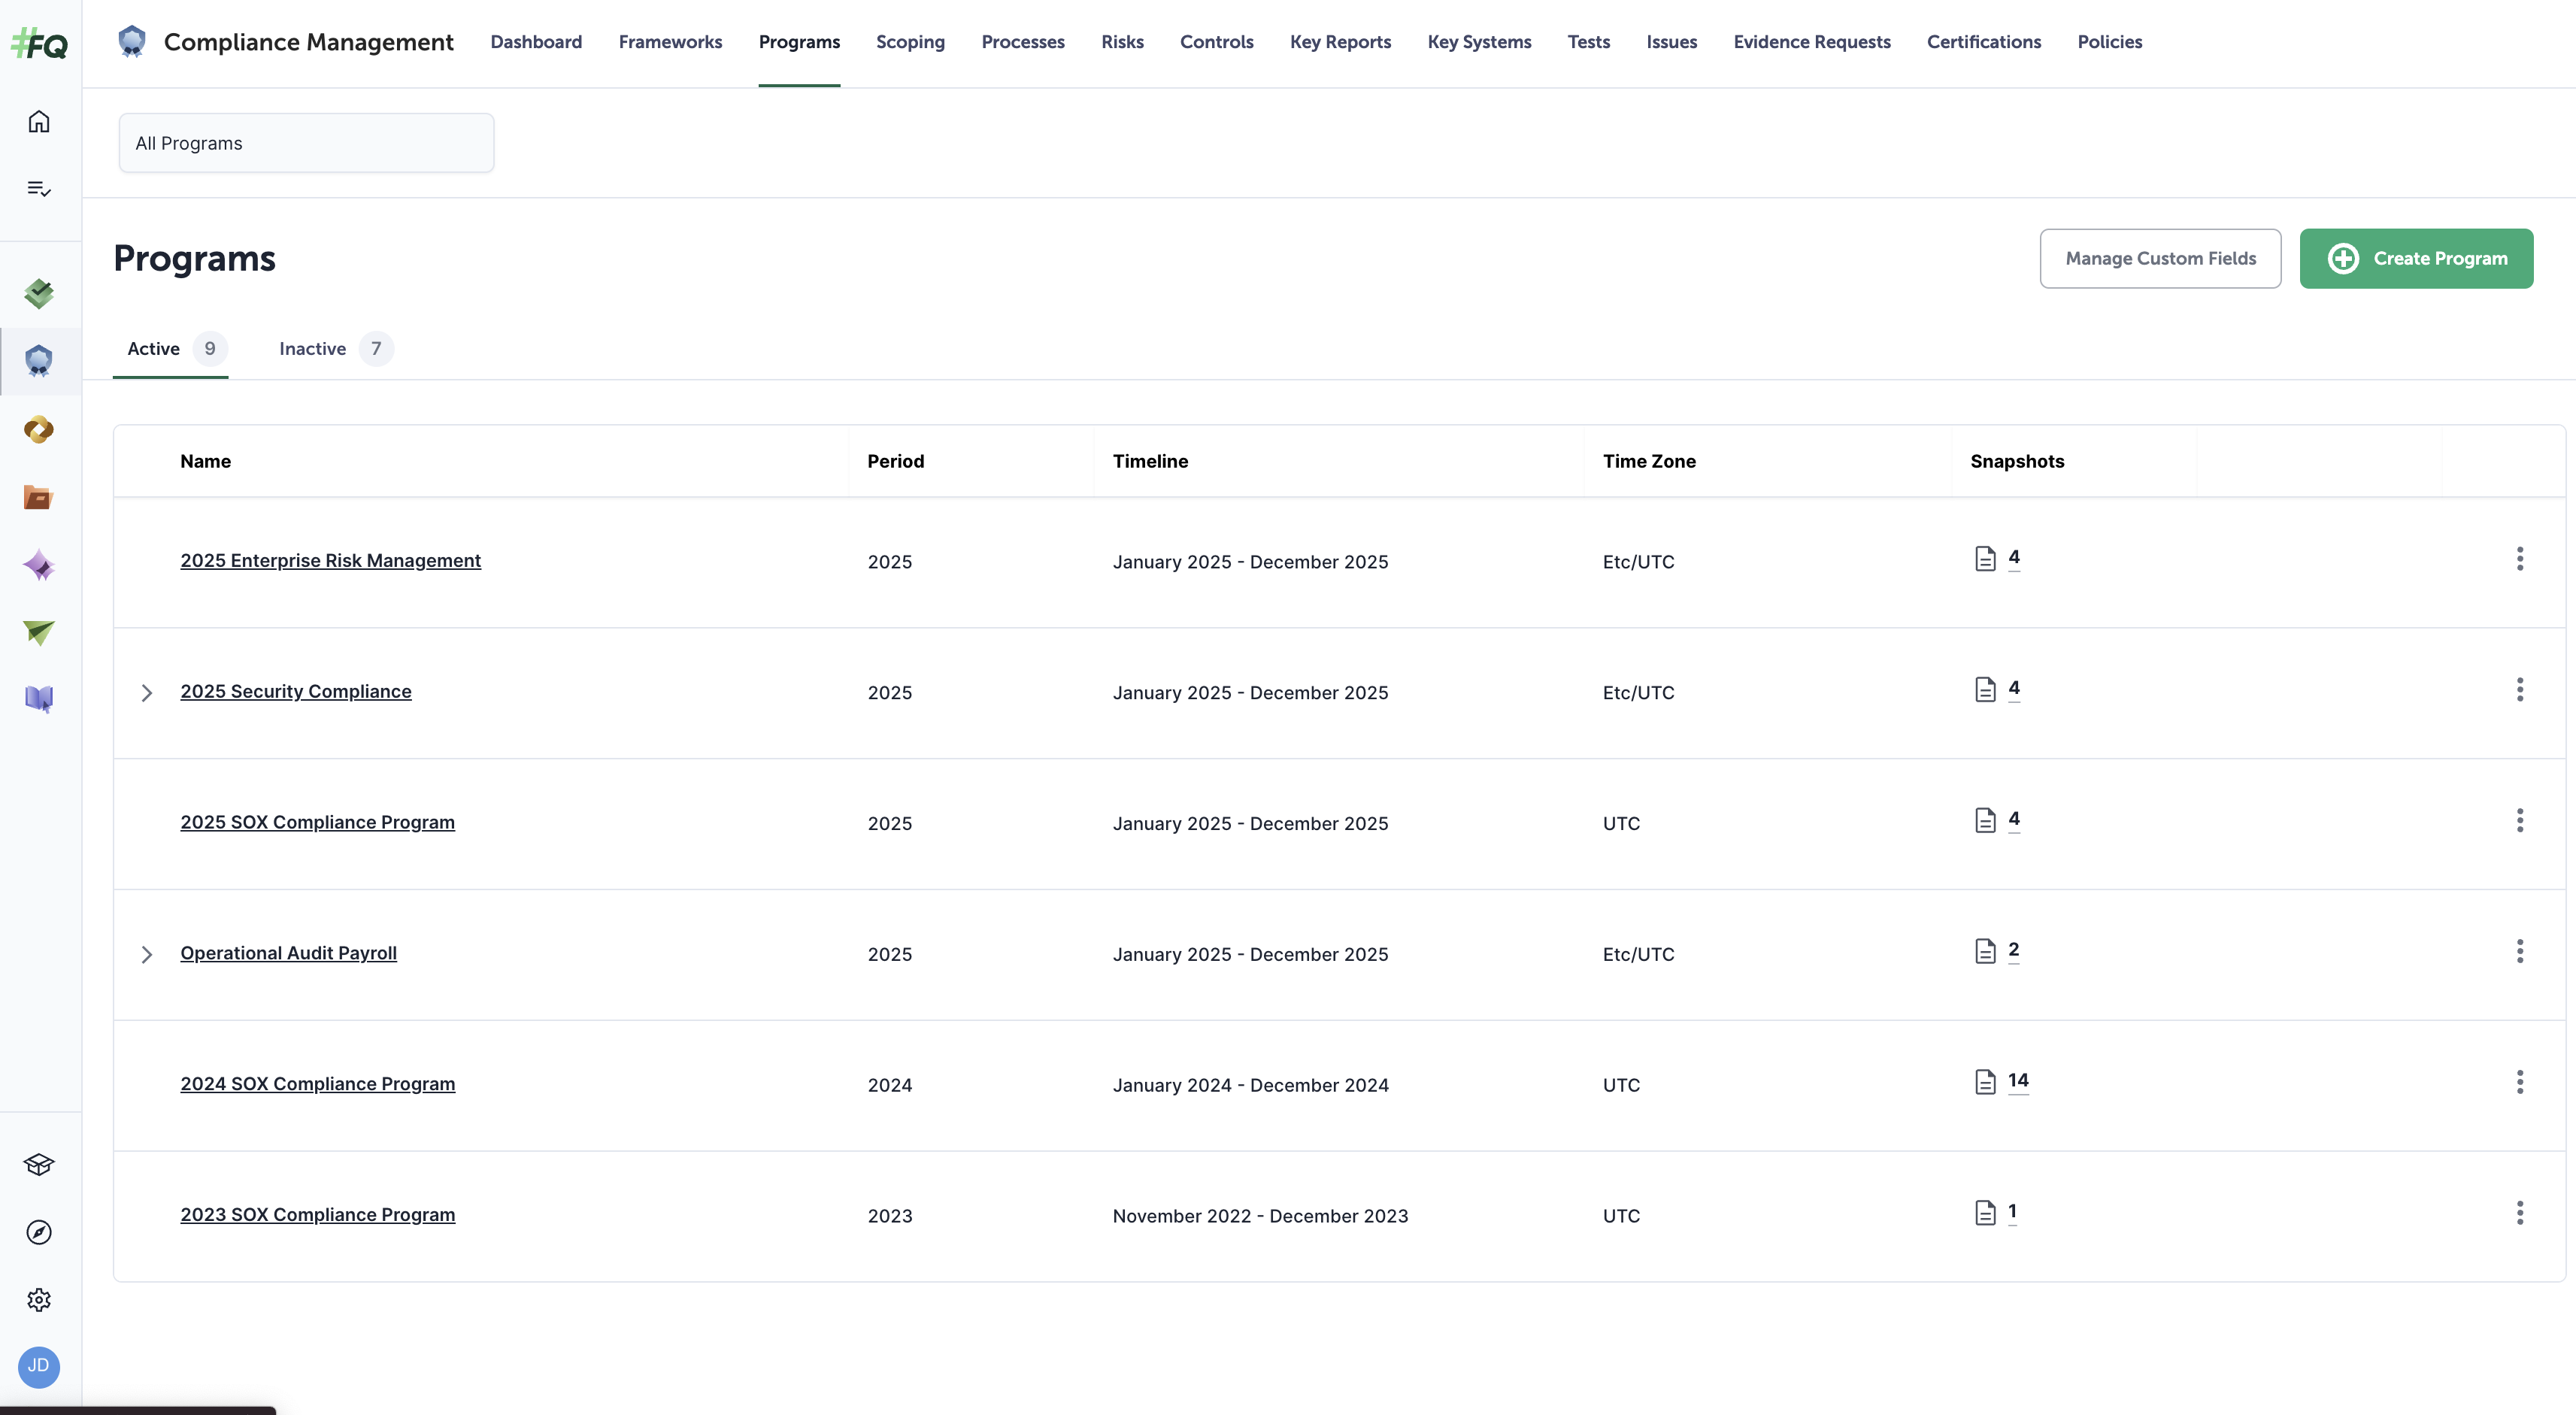Open the Home icon in the sidebar
The image size is (2576, 1415).
(39, 120)
